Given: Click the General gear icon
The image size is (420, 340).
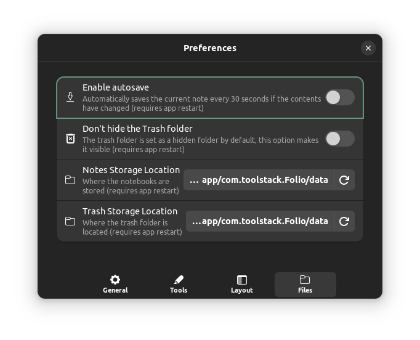Looking at the screenshot, I should coord(115,280).
